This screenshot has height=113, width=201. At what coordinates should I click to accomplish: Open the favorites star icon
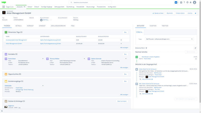[x=176, y=3]
